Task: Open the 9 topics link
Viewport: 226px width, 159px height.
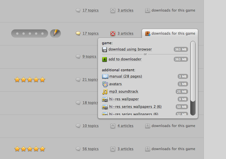Action: click(x=89, y=56)
